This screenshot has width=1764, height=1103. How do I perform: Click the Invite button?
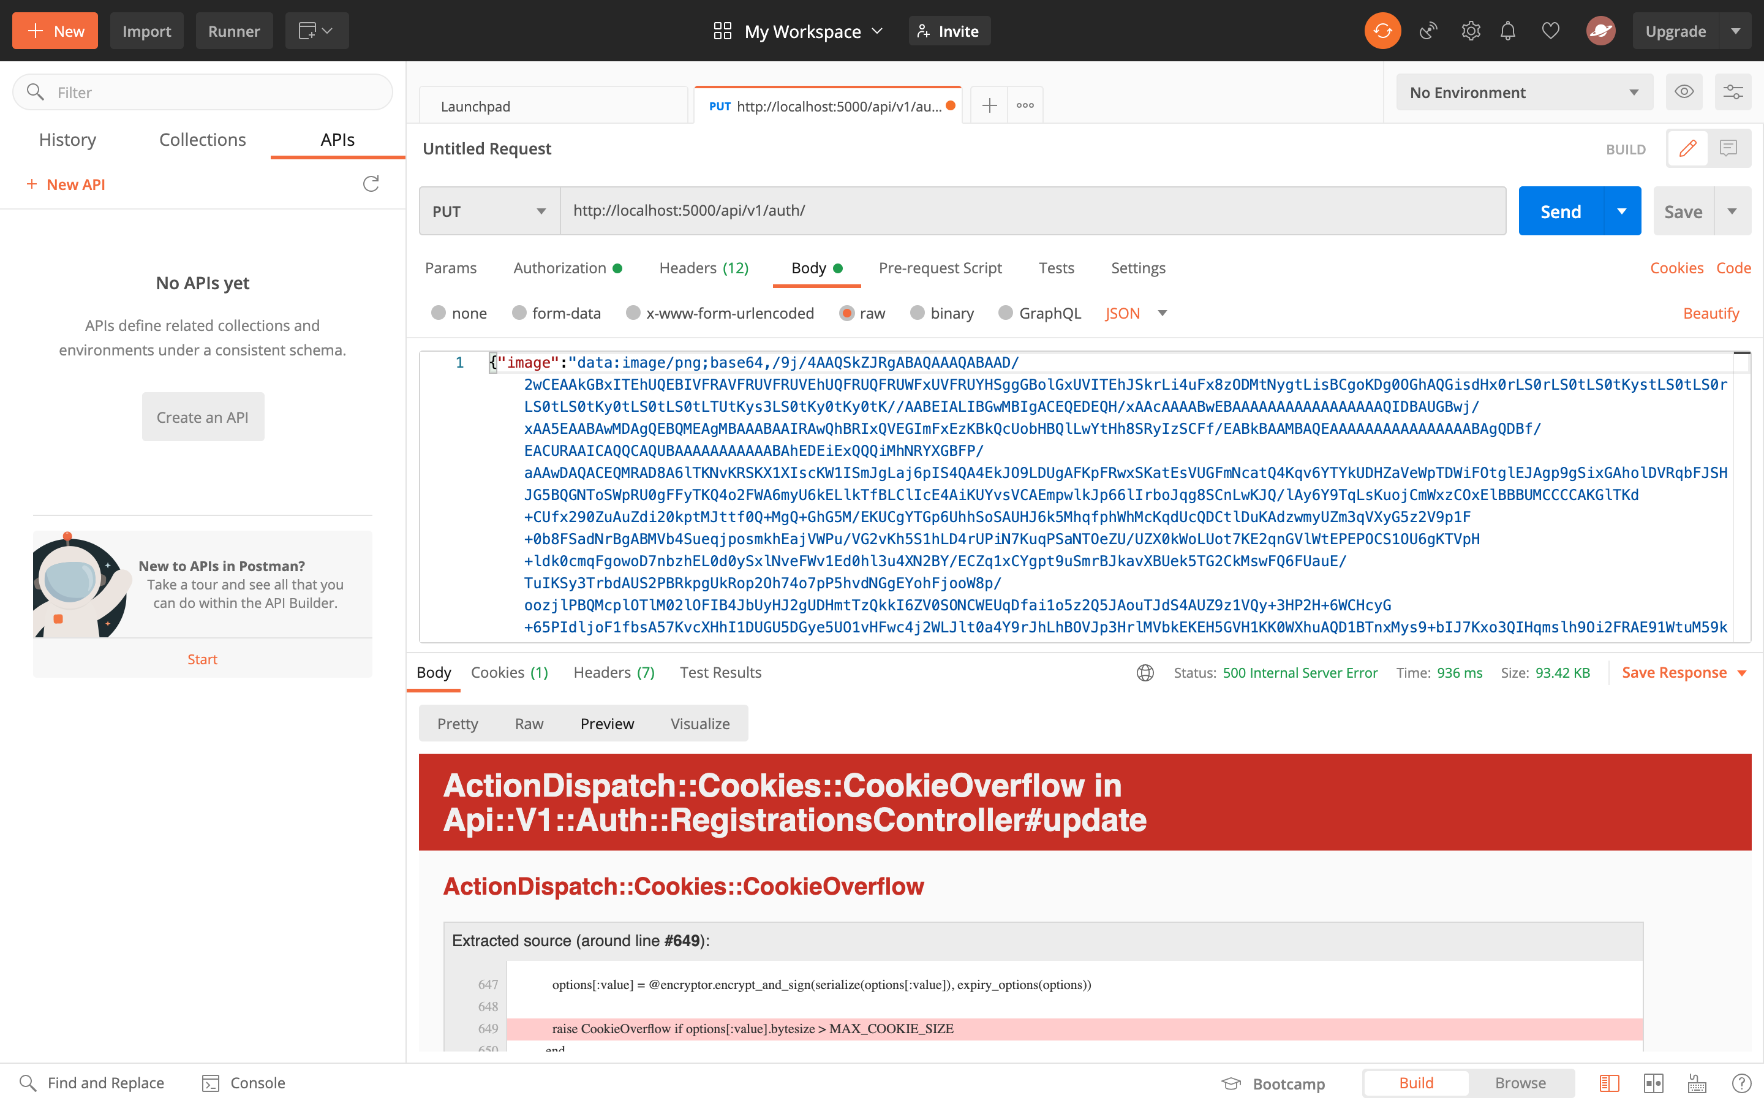pyautogui.click(x=949, y=31)
